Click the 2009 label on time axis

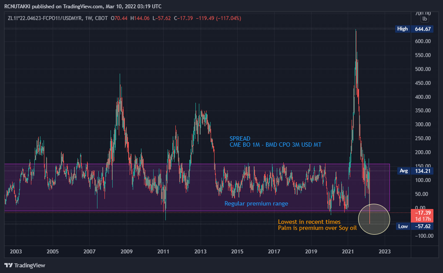click(x=127, y=252)
